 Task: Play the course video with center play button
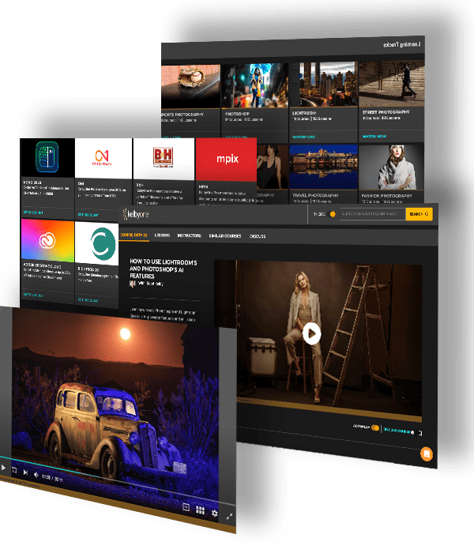[311, 334]
